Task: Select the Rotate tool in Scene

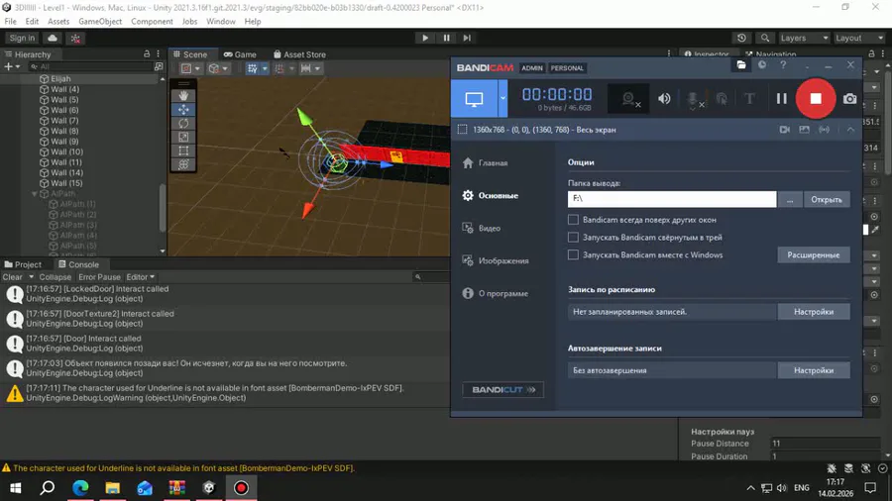Action: coord(183,123)
